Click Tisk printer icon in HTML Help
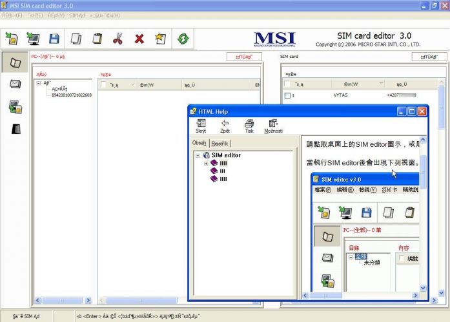This screenshot has width=450, height=322. (x=249, y=126)
